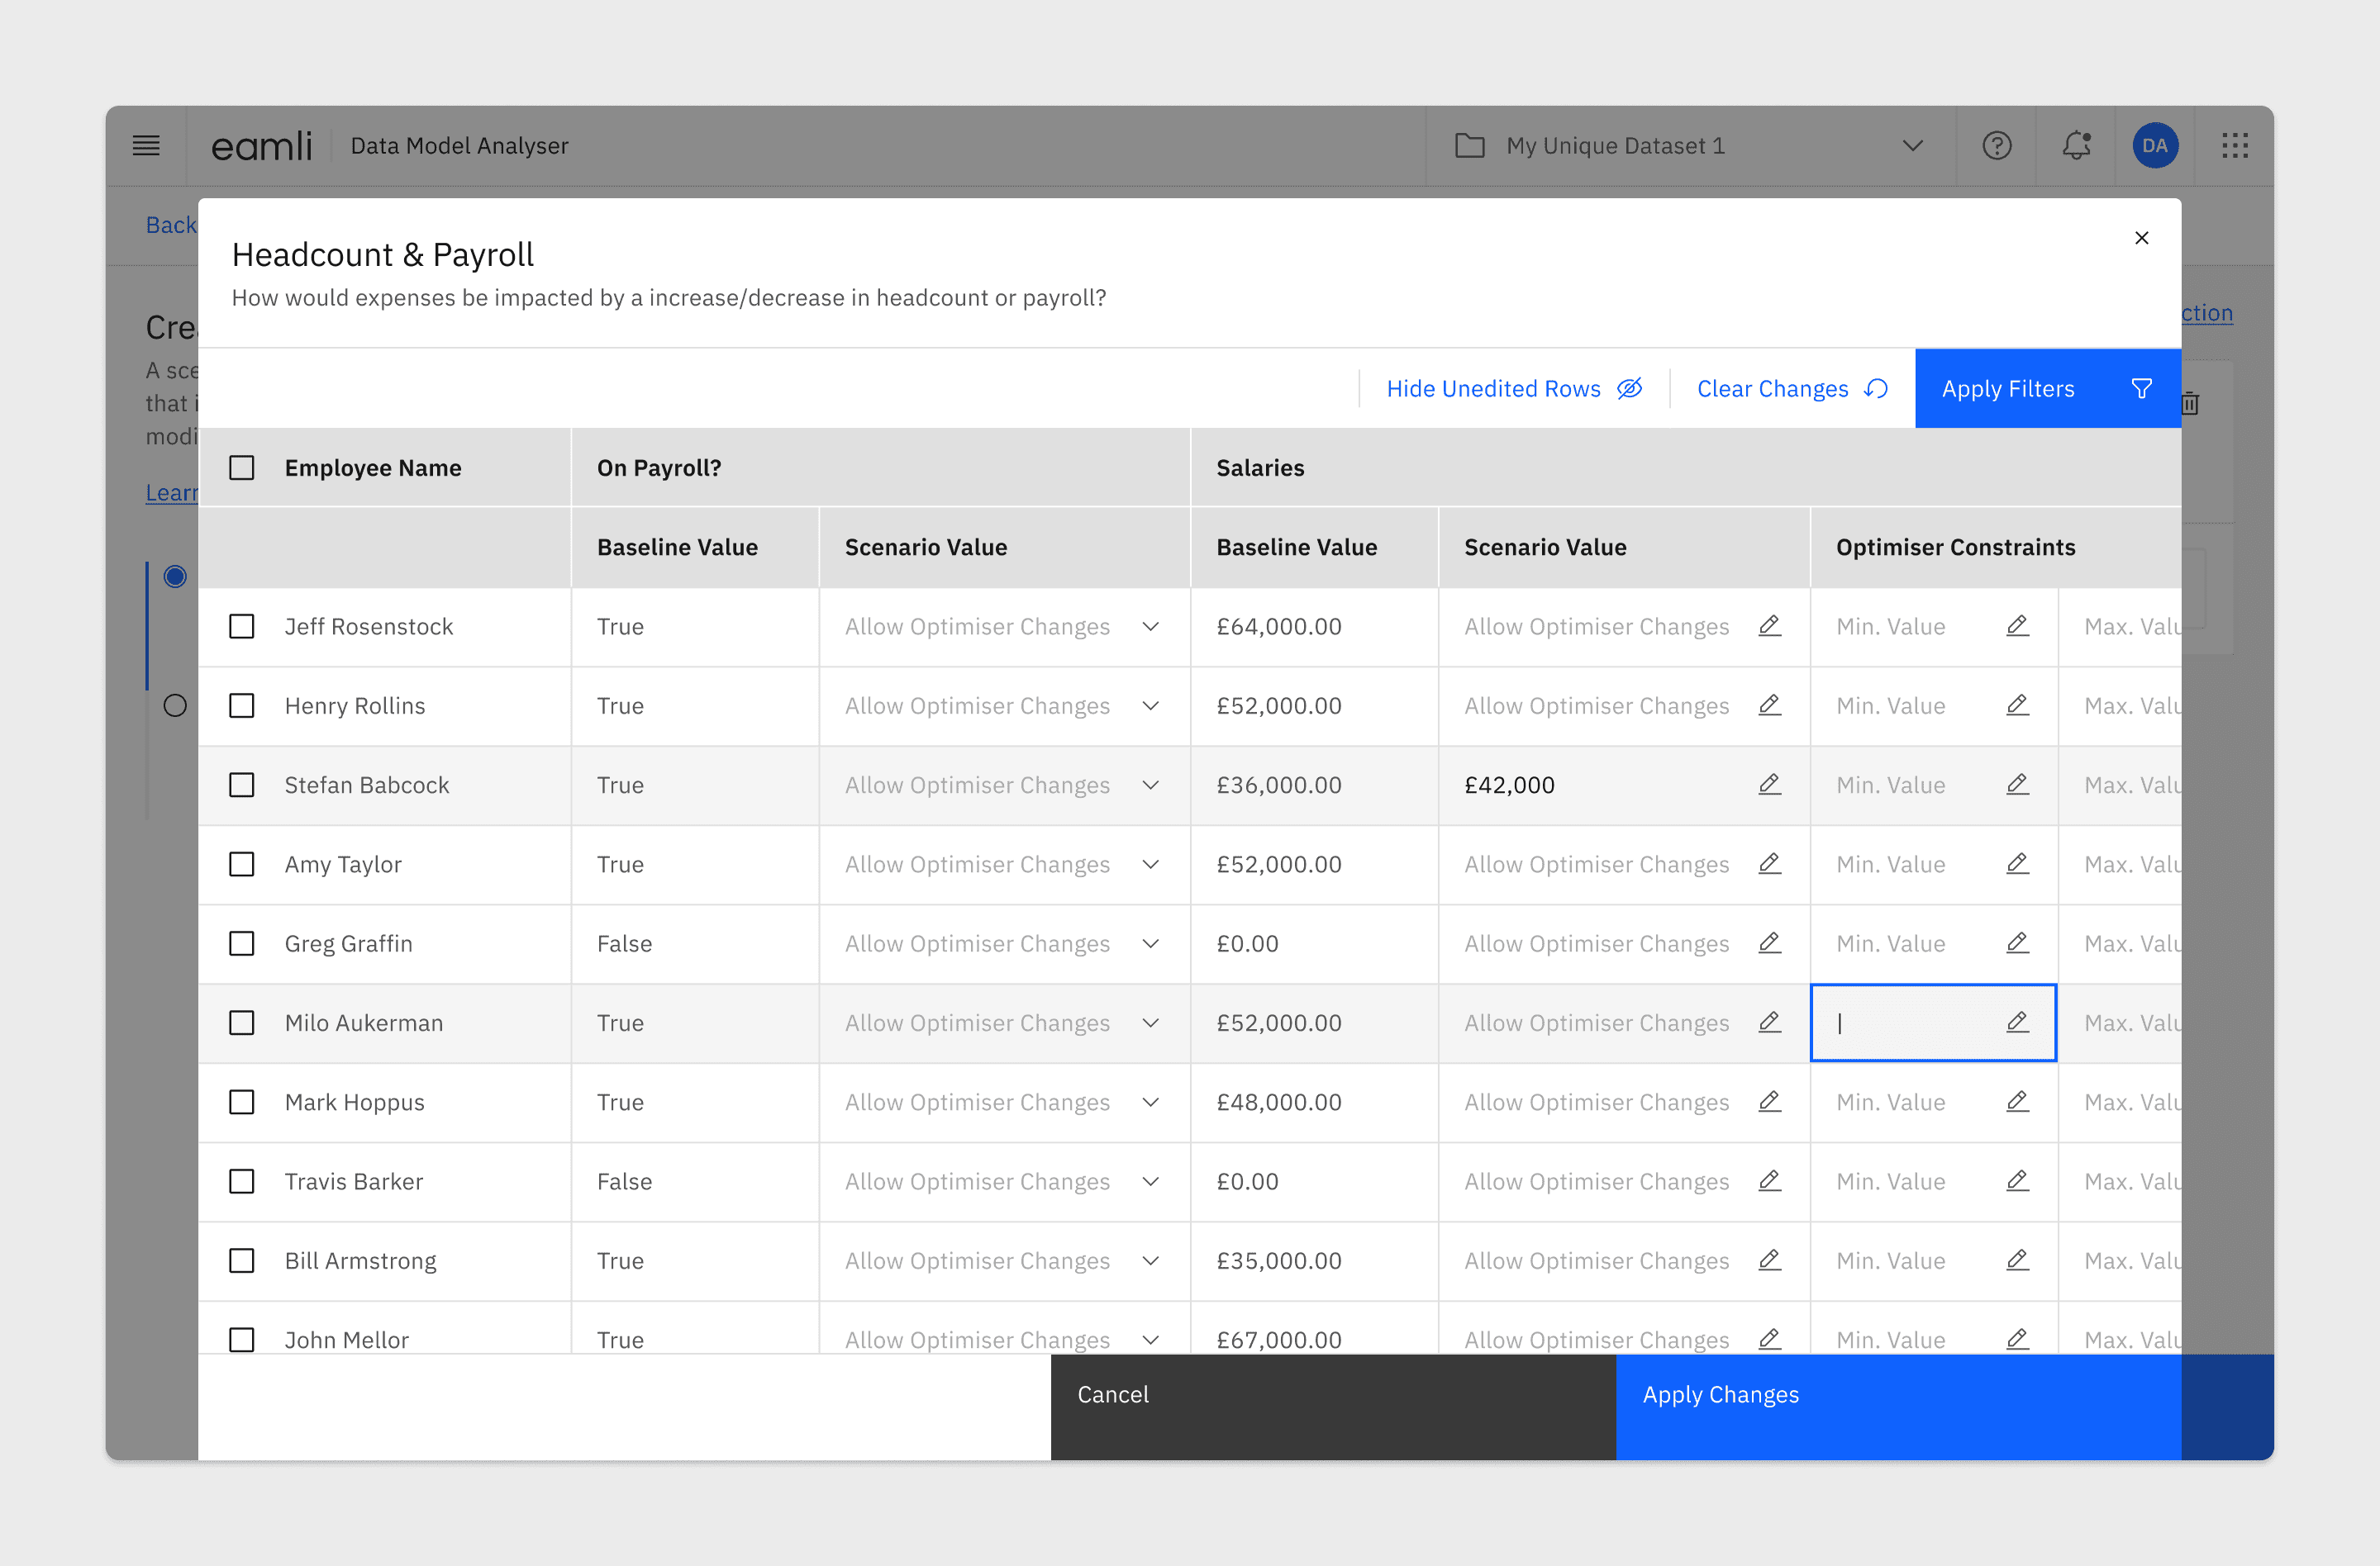Click pencil icon for Greg Graffin's scenario salary
2380x1566 pixels.
1769,942
